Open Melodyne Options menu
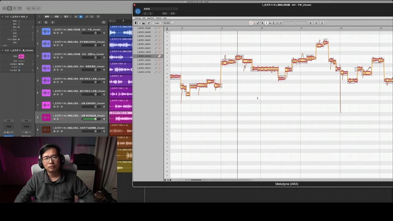This screenshot has width=393, height=221. (158, 18)
